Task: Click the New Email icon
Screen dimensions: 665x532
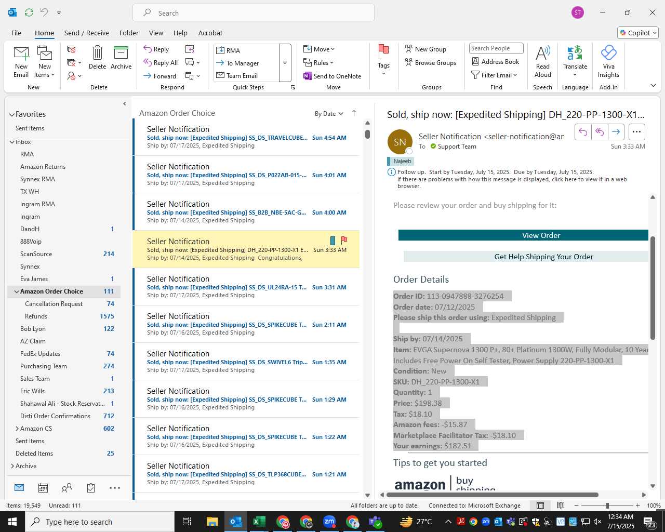Action: click(21, 62)
